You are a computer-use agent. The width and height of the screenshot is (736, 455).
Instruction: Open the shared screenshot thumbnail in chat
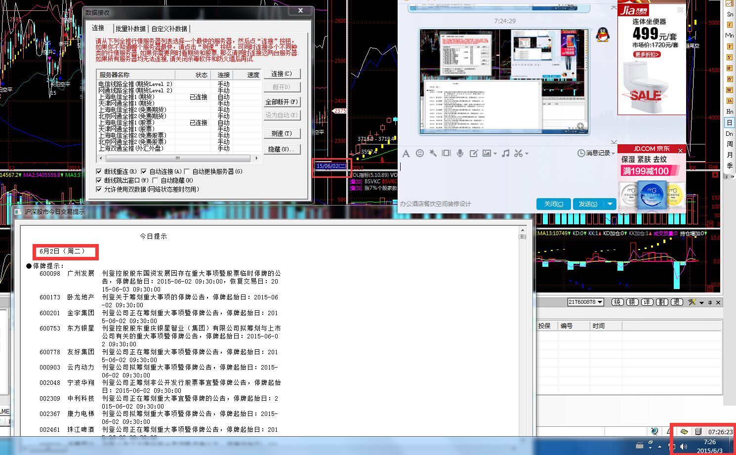coord(504,82)
